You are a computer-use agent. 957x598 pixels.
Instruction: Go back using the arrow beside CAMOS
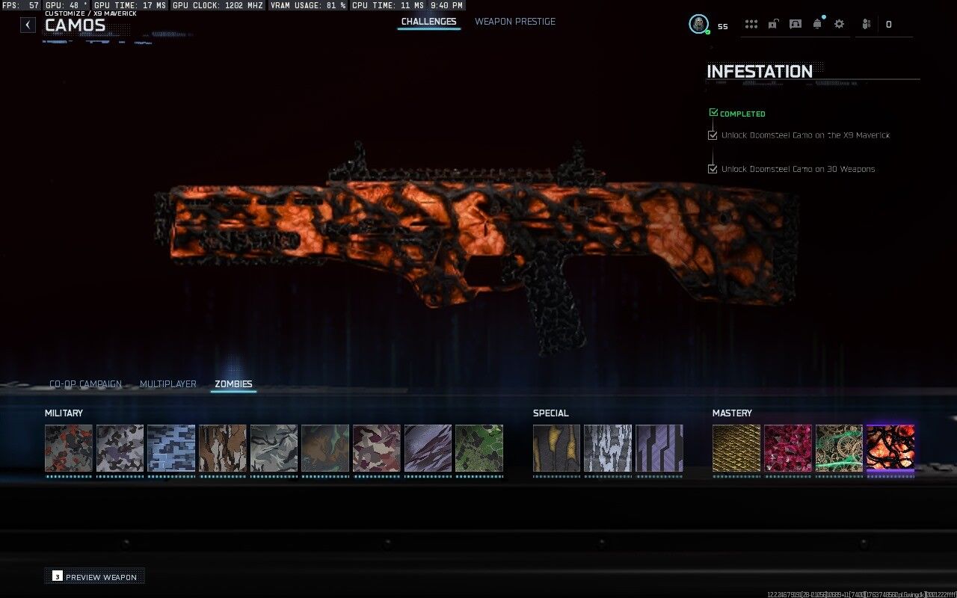28,25
